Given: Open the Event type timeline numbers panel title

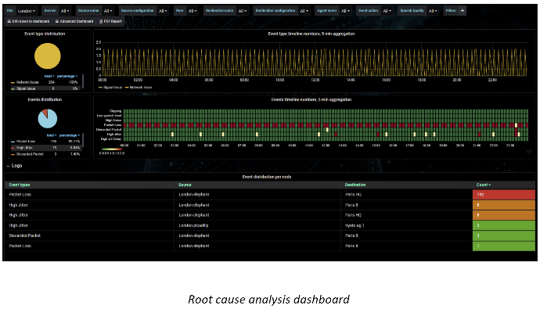Looking at the screenshot, I should tap(311, 34).
